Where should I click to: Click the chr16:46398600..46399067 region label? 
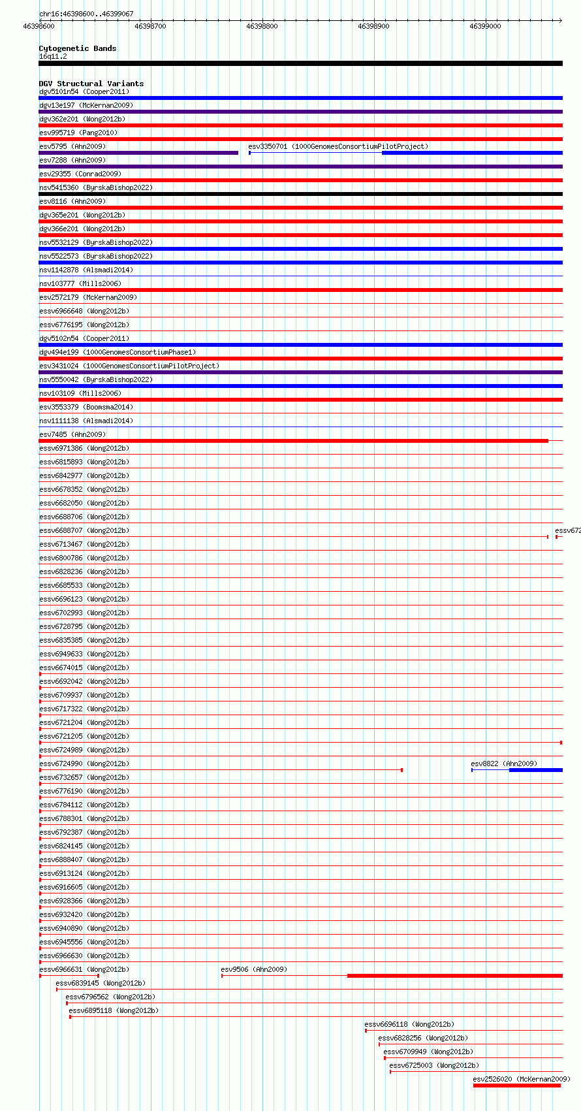[x=86, y=14]
